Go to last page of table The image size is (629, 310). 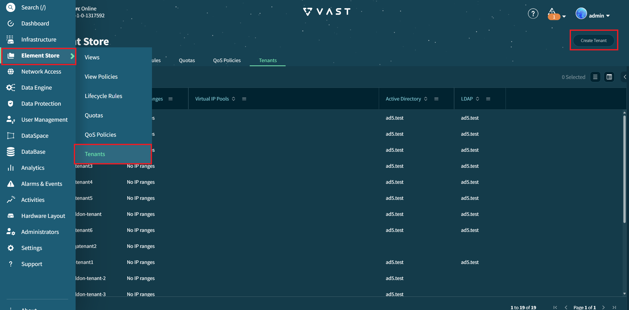pyautogui.click(x=614, y=307)
